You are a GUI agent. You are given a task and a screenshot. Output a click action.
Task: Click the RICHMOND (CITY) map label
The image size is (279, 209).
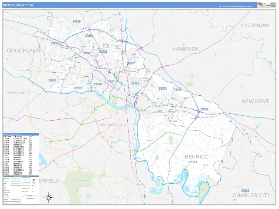[x=113, y=125]
